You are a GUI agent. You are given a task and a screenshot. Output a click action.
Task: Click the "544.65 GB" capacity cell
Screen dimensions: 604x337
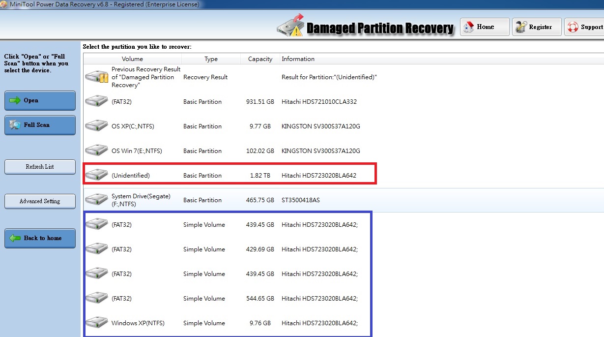[x=260, y=299]
